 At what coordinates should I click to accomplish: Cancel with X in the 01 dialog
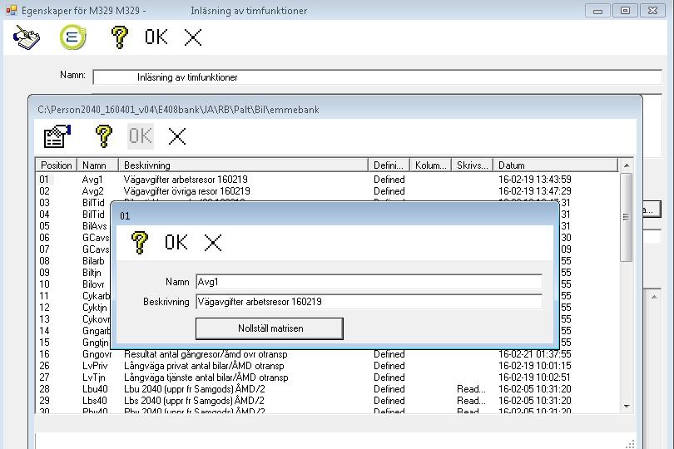point(213,243)
